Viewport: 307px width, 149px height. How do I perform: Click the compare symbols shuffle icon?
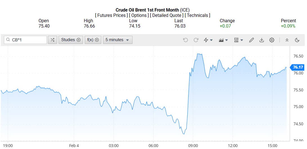52,40
